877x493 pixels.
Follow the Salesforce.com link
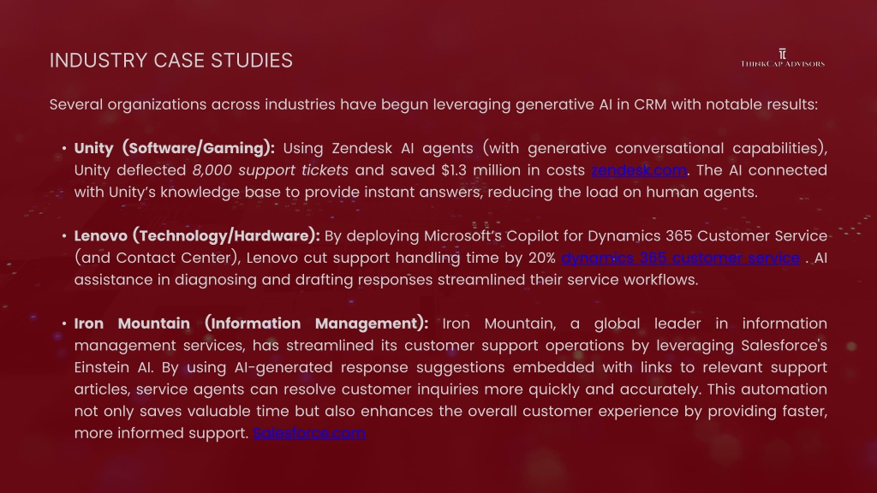[309, 432]
